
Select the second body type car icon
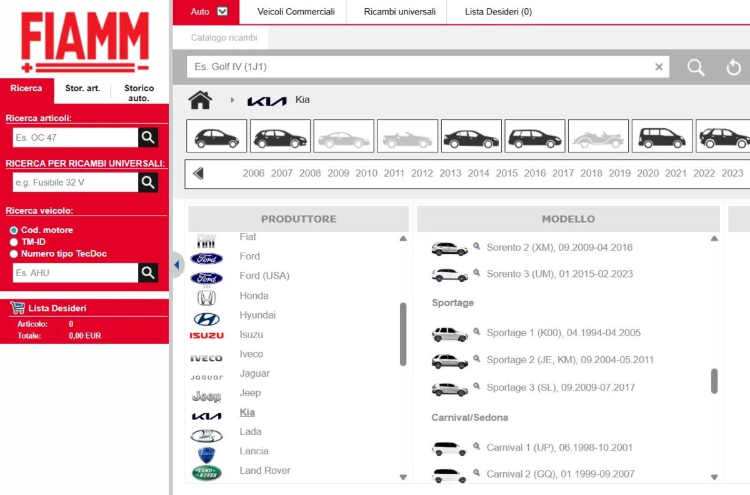[x=280, y=136]
